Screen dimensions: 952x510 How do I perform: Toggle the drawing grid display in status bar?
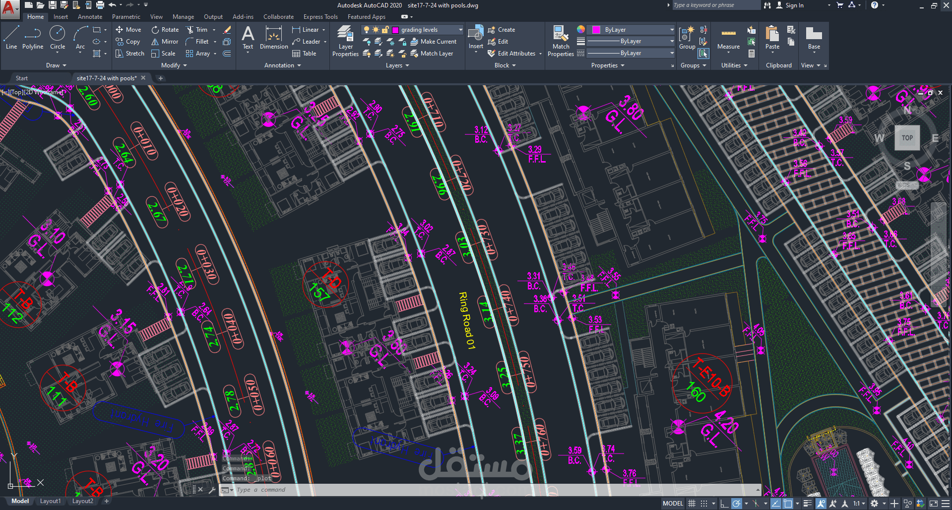[692, 504]
